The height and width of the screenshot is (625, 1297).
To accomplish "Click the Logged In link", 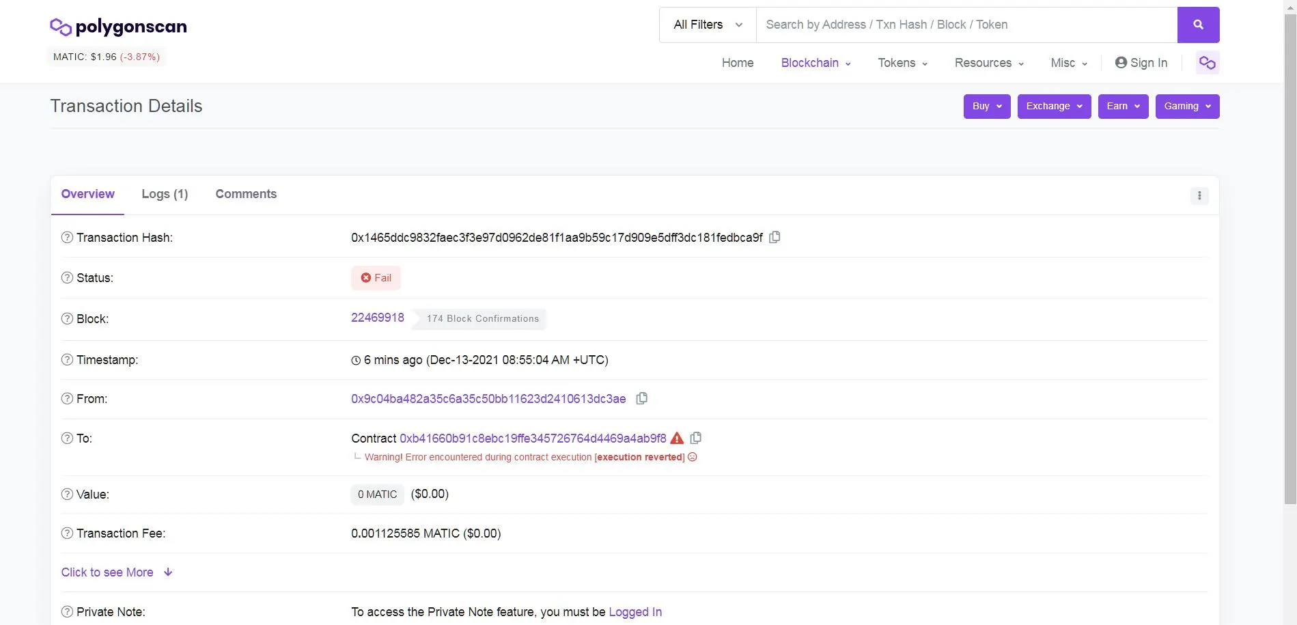I will (x=635, y=612).
